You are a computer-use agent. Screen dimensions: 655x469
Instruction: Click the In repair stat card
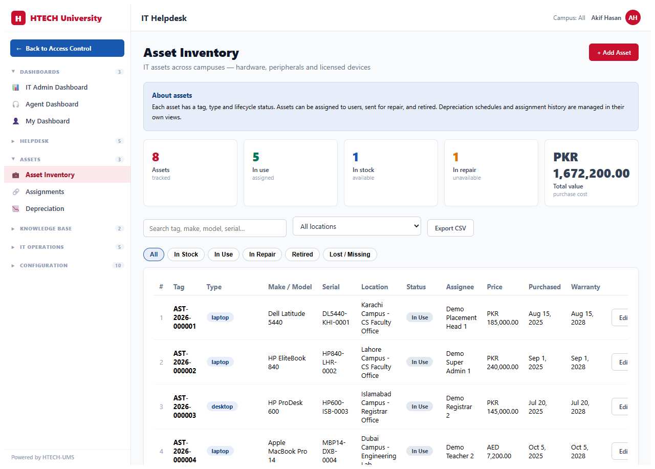click(491, 173)
